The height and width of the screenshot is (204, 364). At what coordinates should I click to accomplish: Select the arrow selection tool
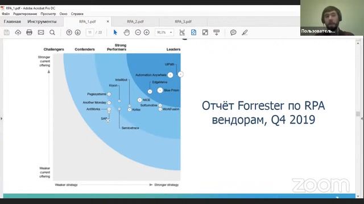pyautogui.click(x=115, y=32)
